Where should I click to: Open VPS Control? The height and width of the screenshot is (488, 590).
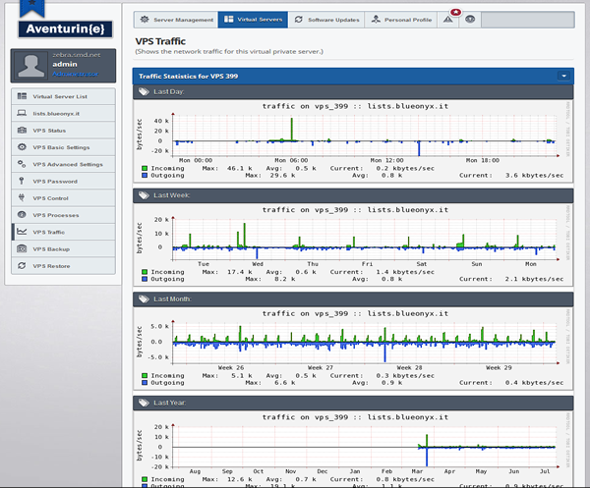[63, 198]
